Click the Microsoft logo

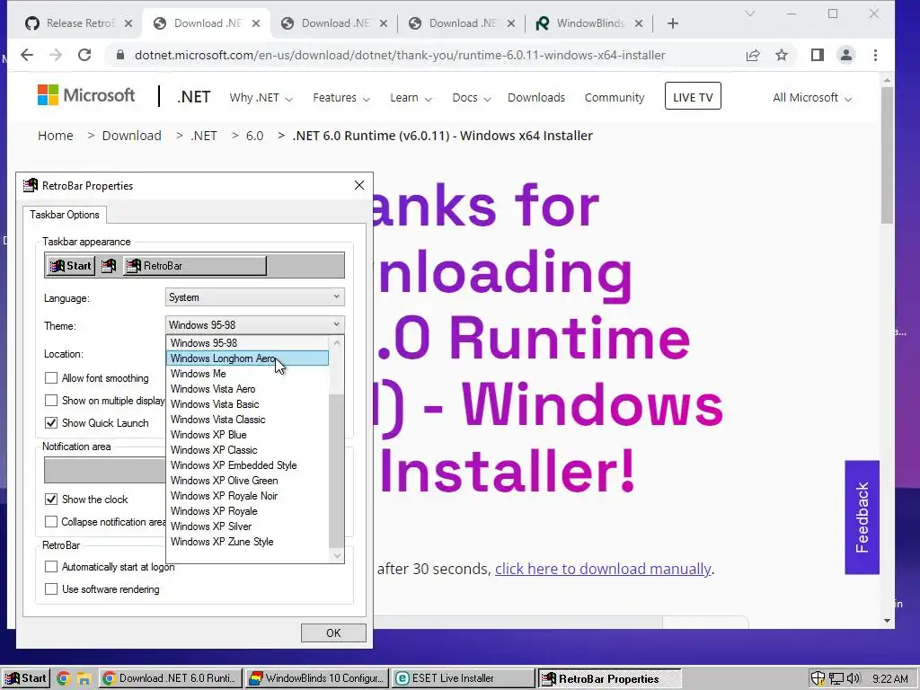pos(85,95)
